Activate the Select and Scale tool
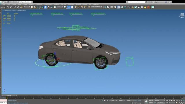This screenshot has width=185, height=104. (x=52, y=7)
